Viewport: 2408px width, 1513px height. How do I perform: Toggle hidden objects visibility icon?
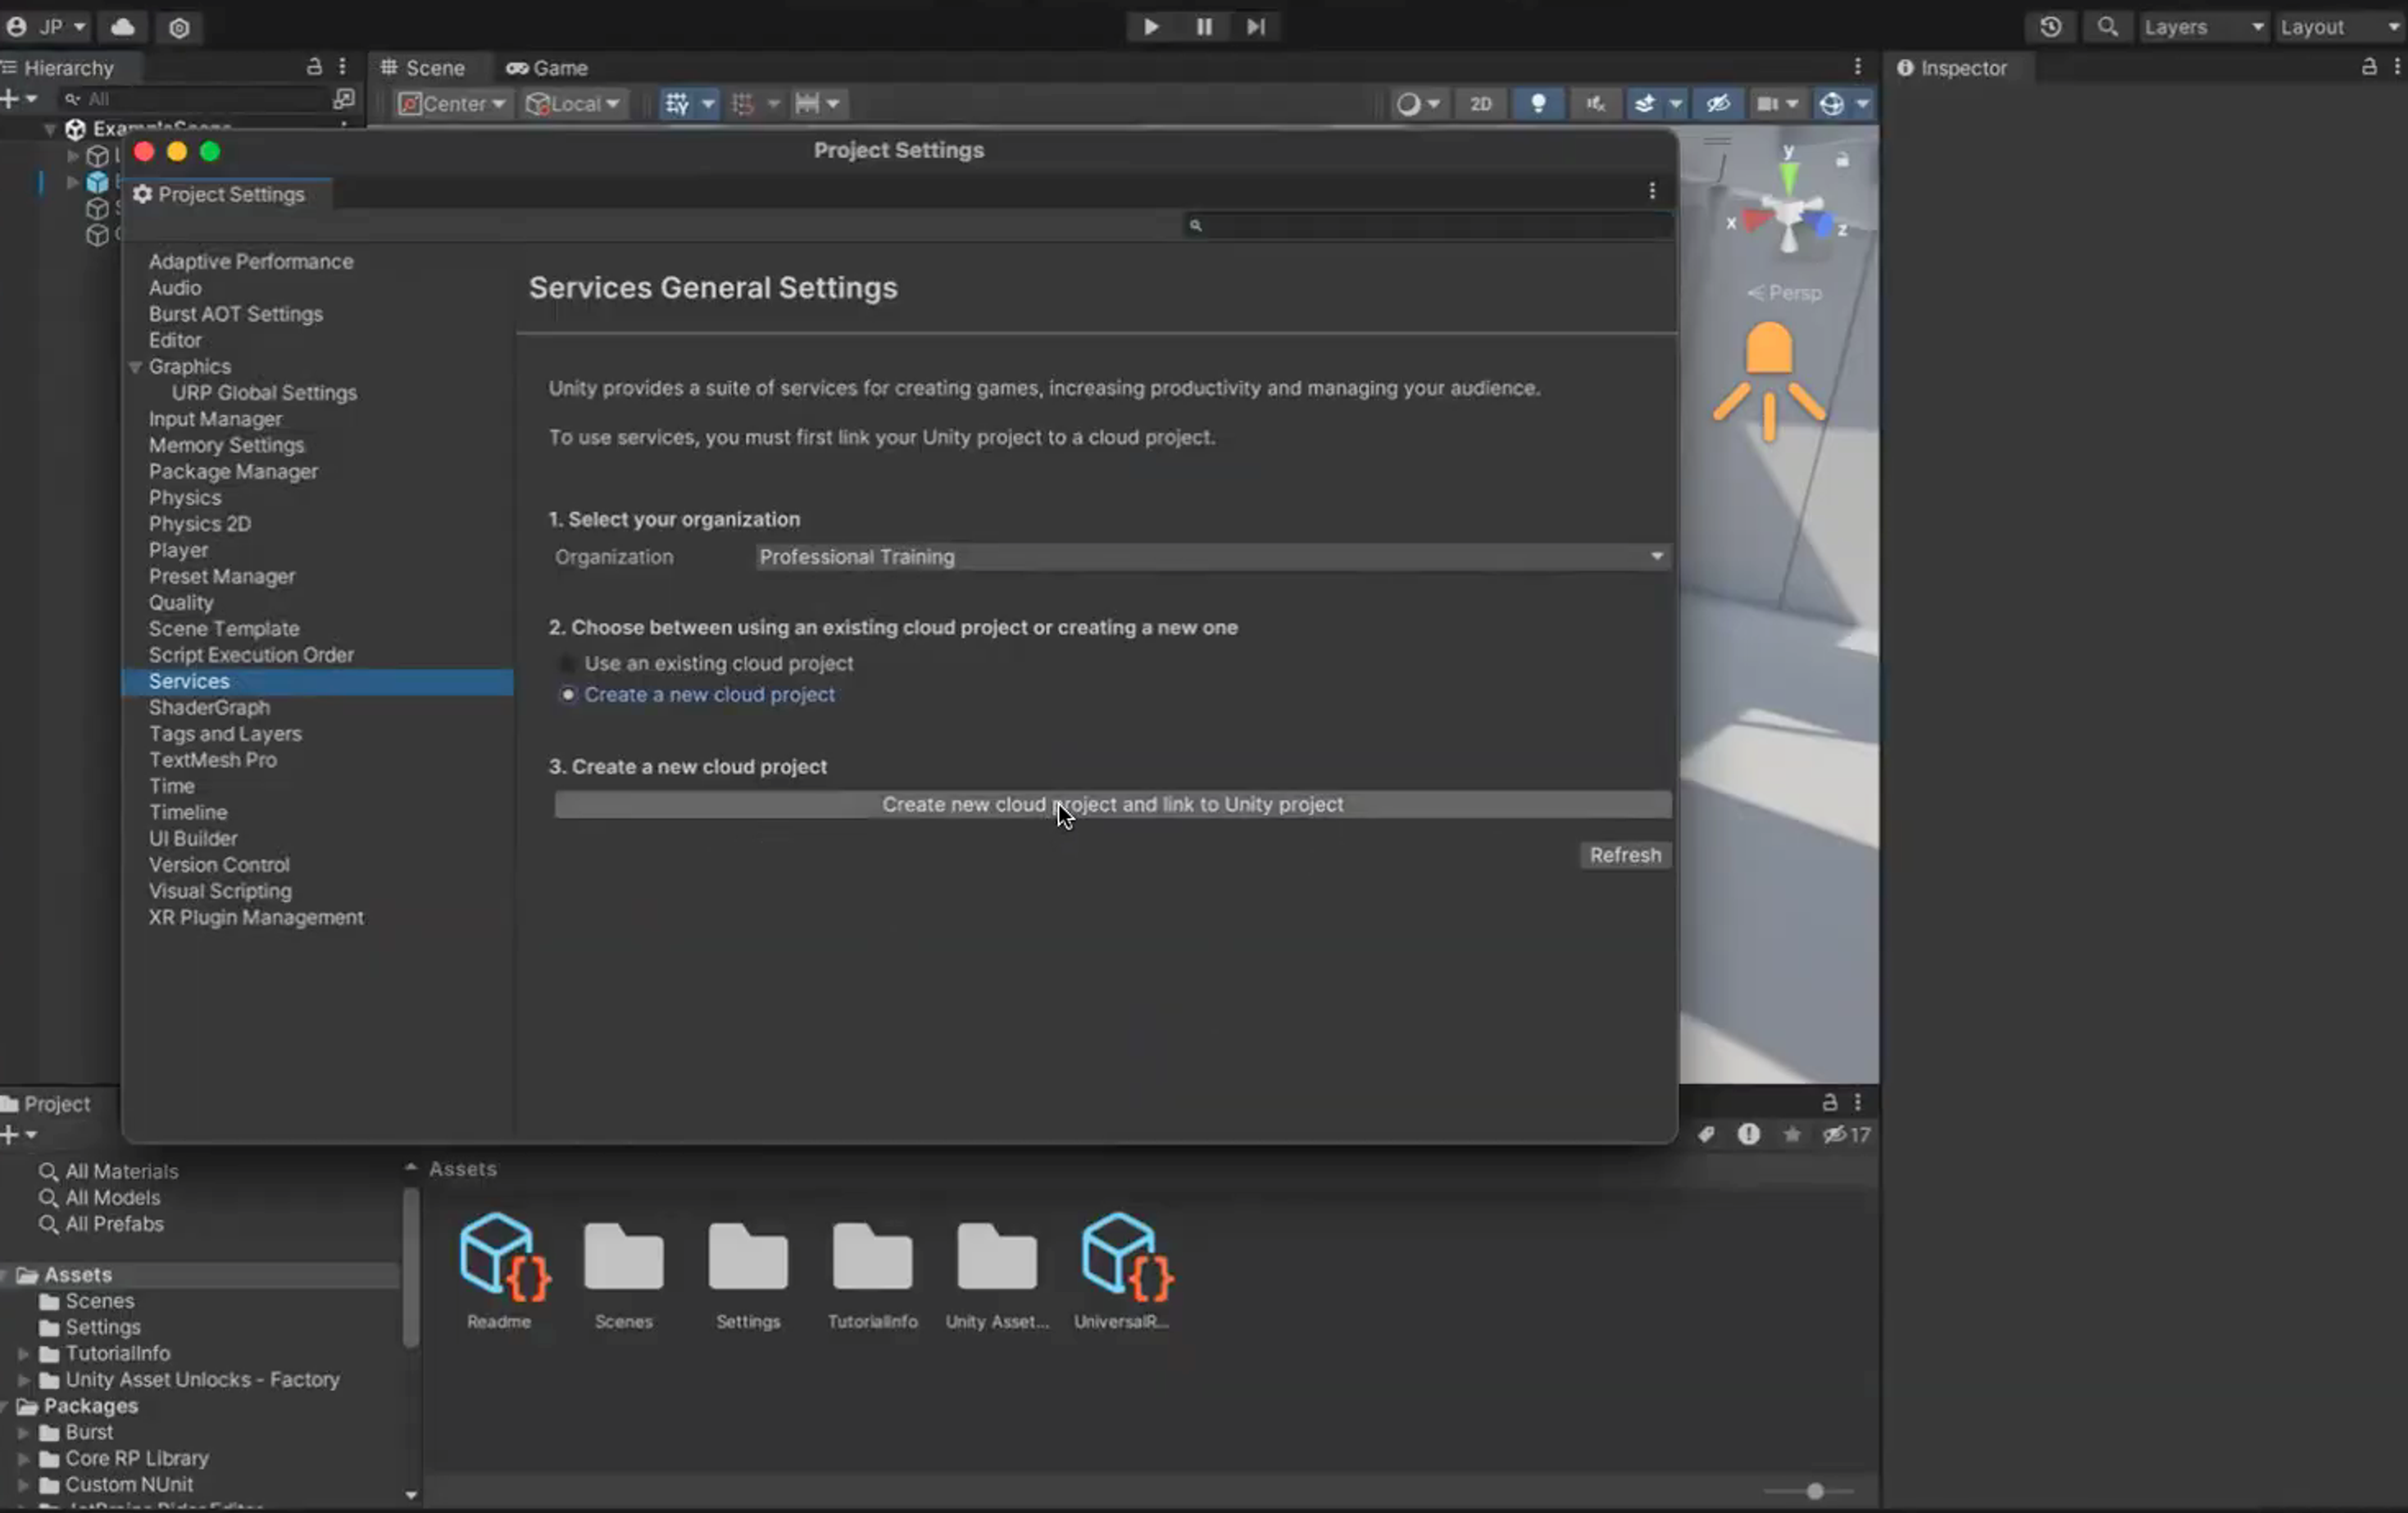click(1718, 104)
